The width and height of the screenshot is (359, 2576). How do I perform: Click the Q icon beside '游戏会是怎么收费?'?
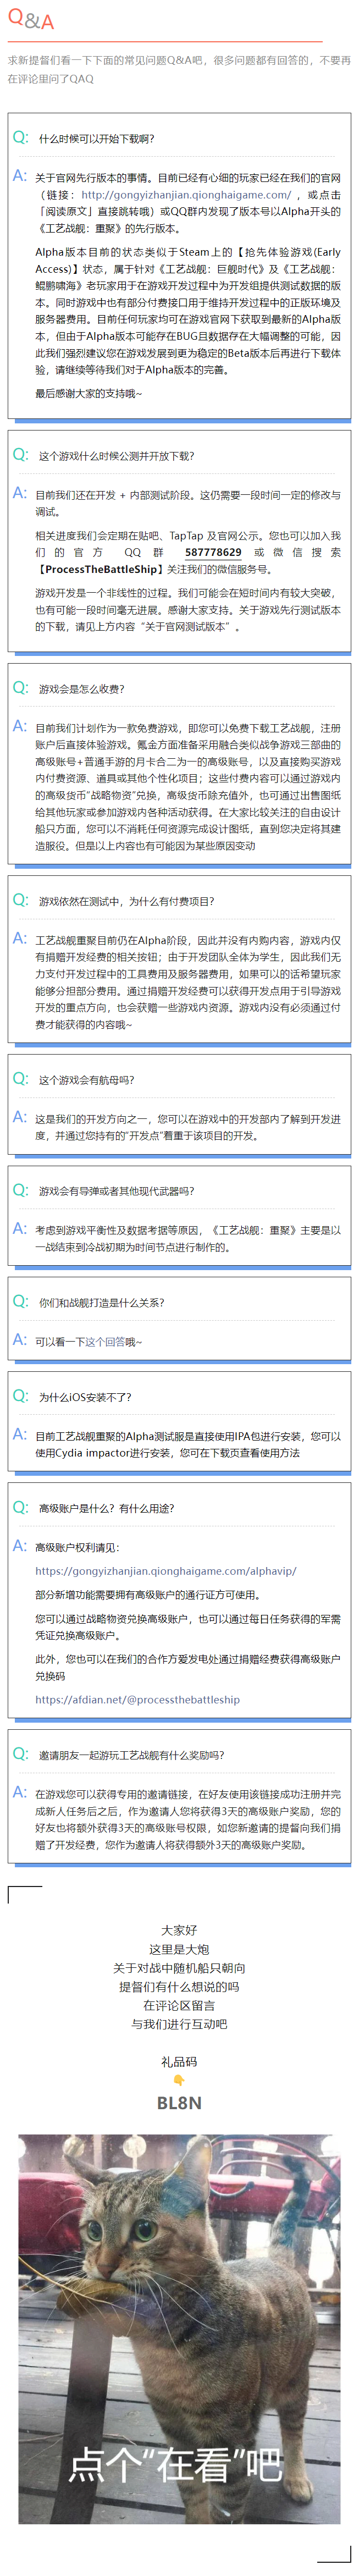21,688
